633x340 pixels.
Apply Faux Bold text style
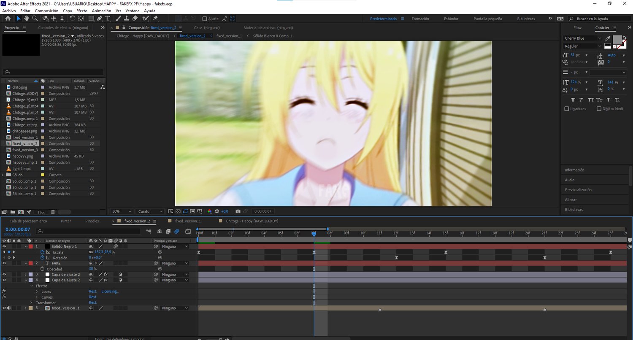[573, 100]
